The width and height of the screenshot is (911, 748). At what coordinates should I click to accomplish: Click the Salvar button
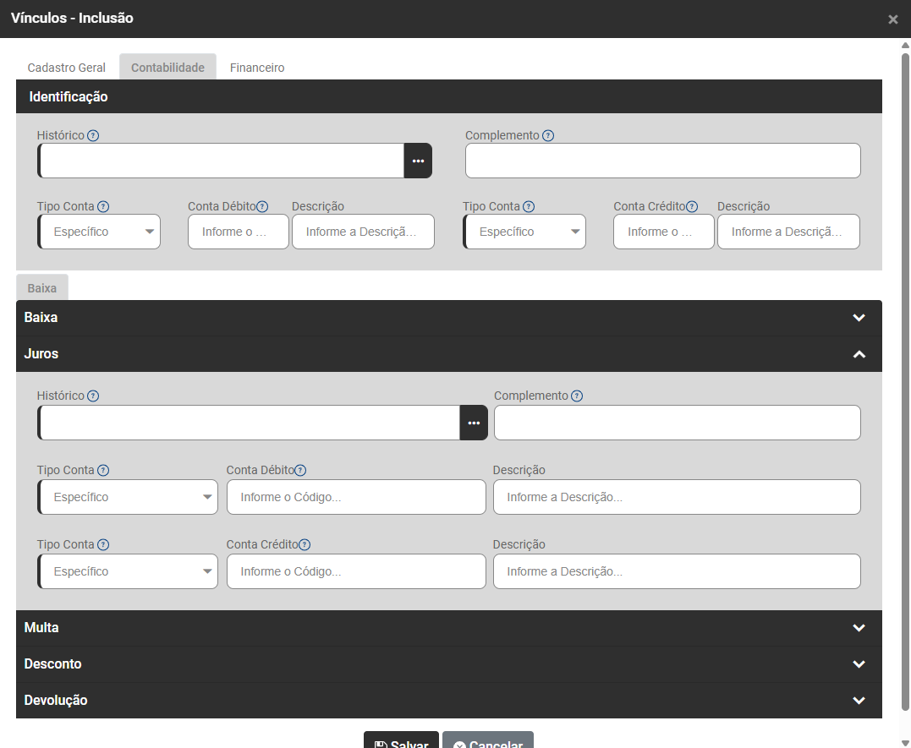(401, 740)
